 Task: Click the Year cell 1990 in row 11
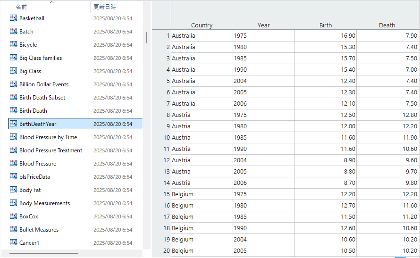264,149
